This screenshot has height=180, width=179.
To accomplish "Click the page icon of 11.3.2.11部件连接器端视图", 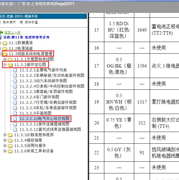I will (x=15, y=124).
